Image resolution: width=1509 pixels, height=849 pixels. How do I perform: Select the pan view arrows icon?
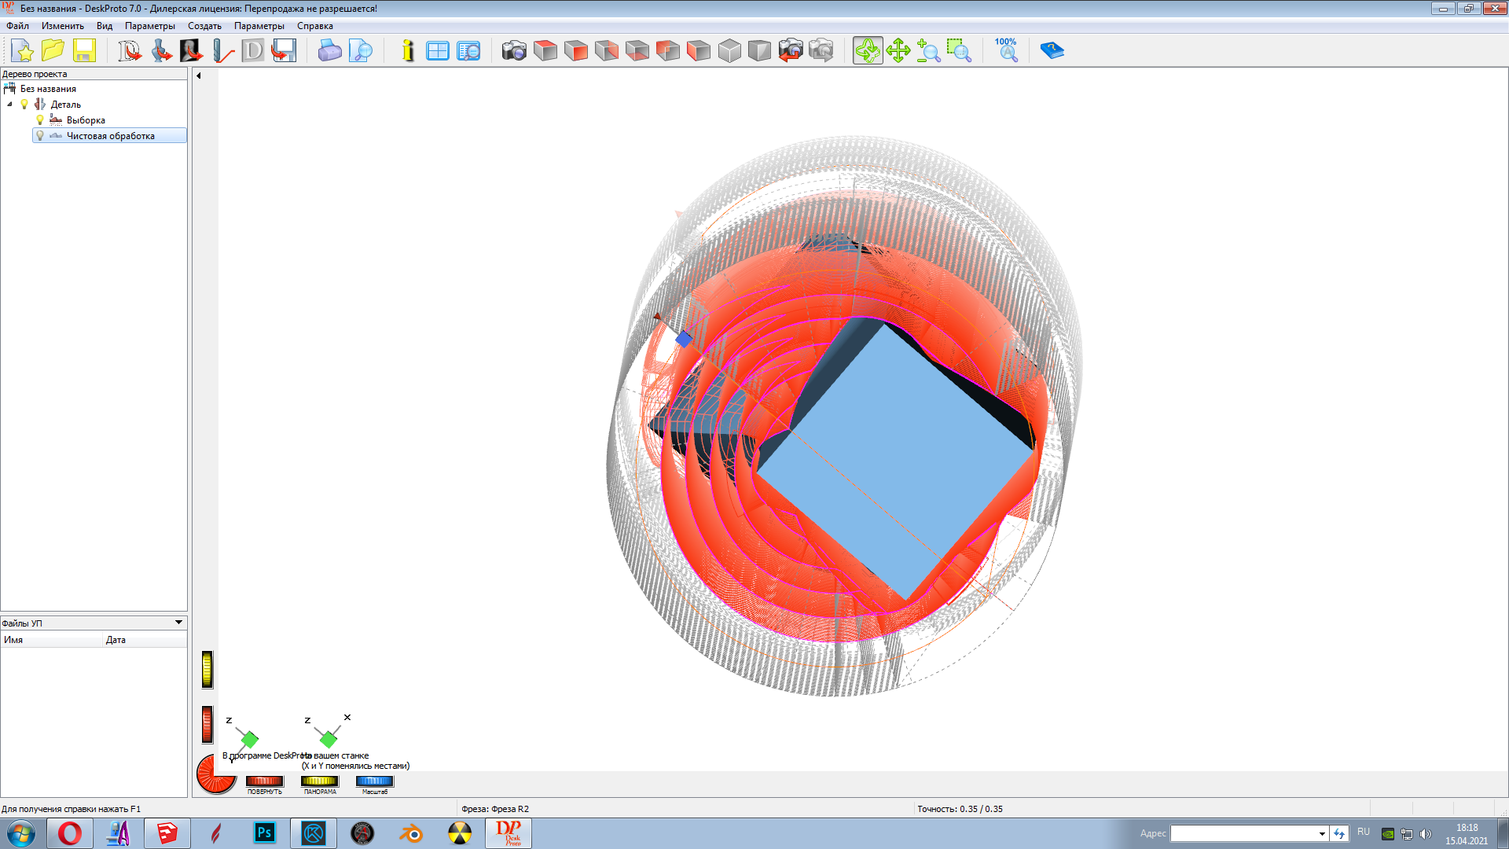point(898,51)
